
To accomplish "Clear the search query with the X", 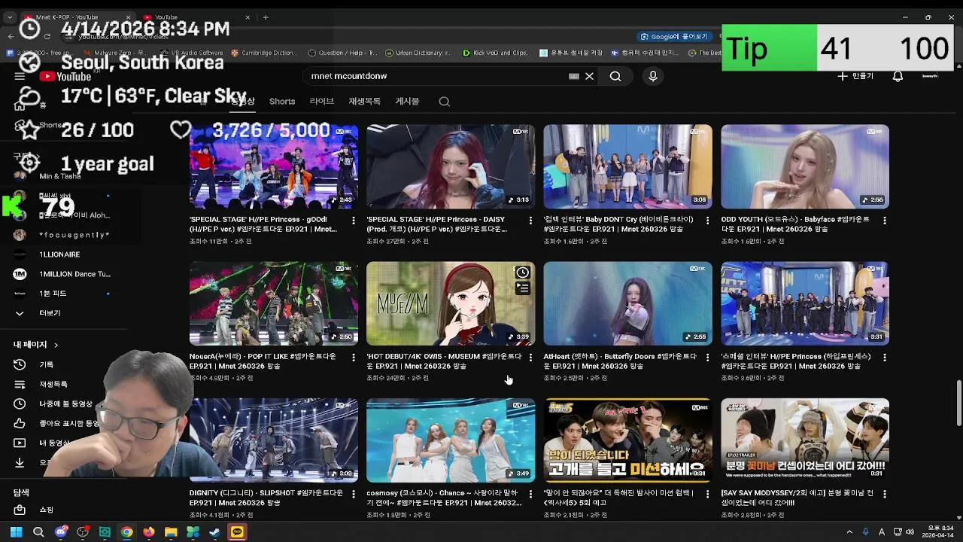I will pos(590,76).
